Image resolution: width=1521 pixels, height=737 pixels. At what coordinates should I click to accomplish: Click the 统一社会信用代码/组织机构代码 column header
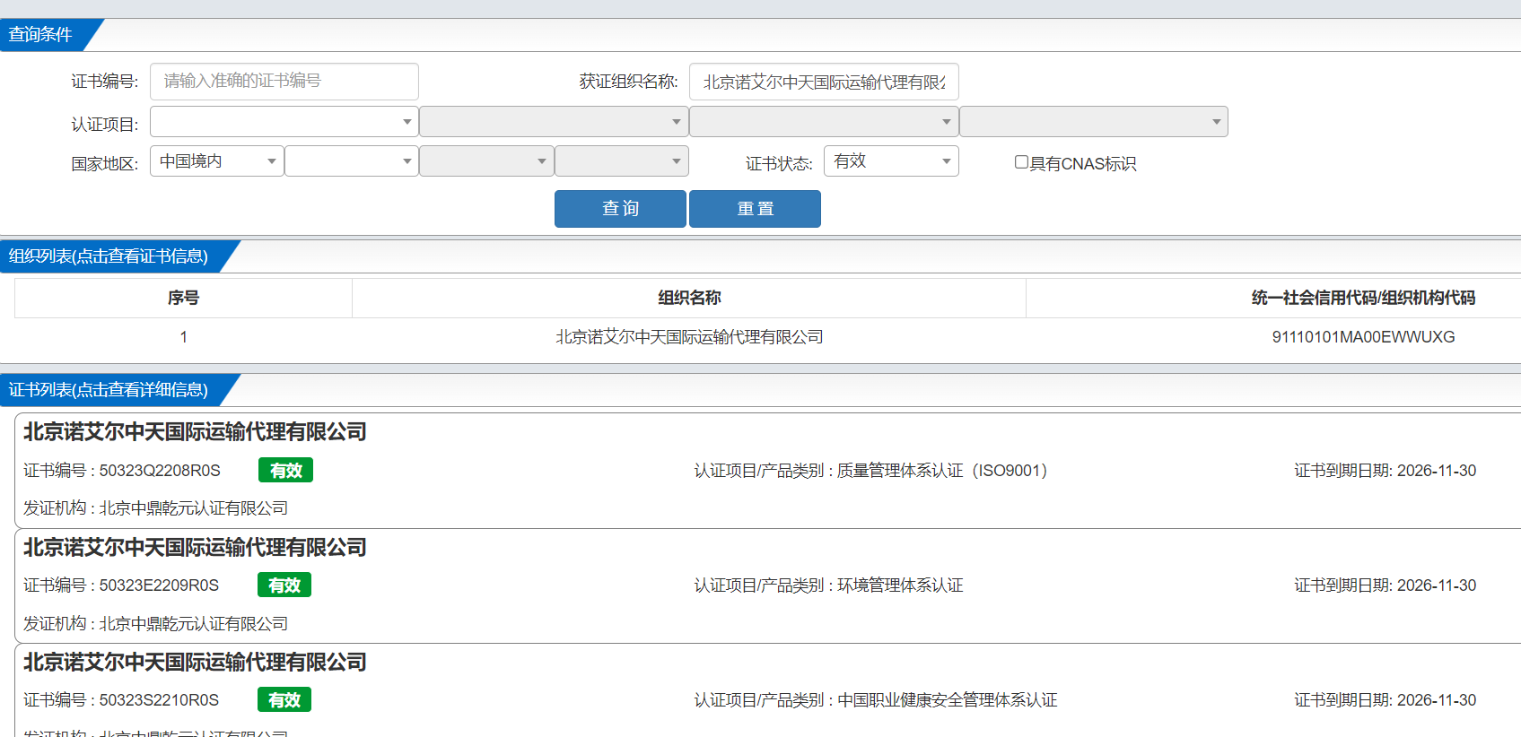(x=1363, y=298)
